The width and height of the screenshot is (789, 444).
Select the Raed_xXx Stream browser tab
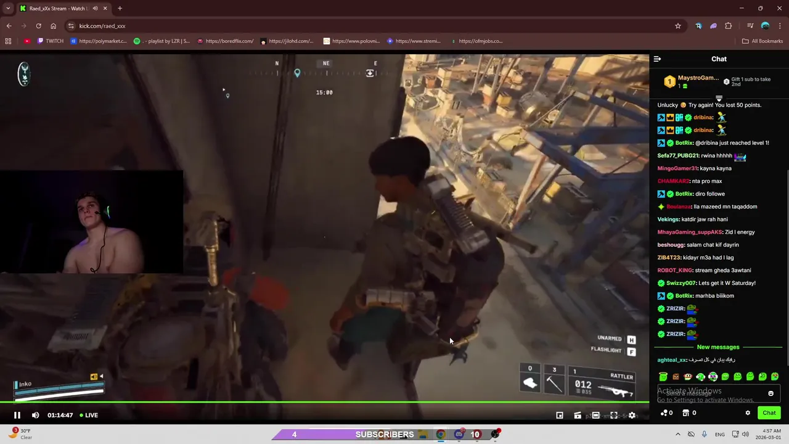63,8
